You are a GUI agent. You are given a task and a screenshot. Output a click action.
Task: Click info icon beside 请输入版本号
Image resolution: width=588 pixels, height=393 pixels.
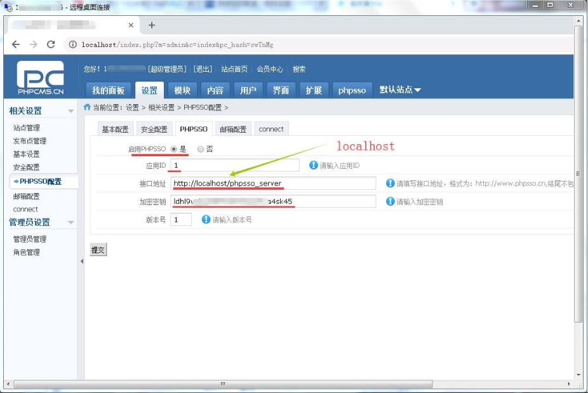pos(206,220)
